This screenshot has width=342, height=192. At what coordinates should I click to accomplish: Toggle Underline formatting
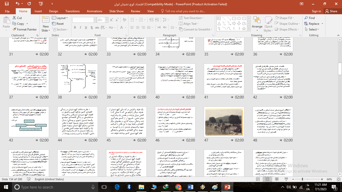[x=86, y=27]
